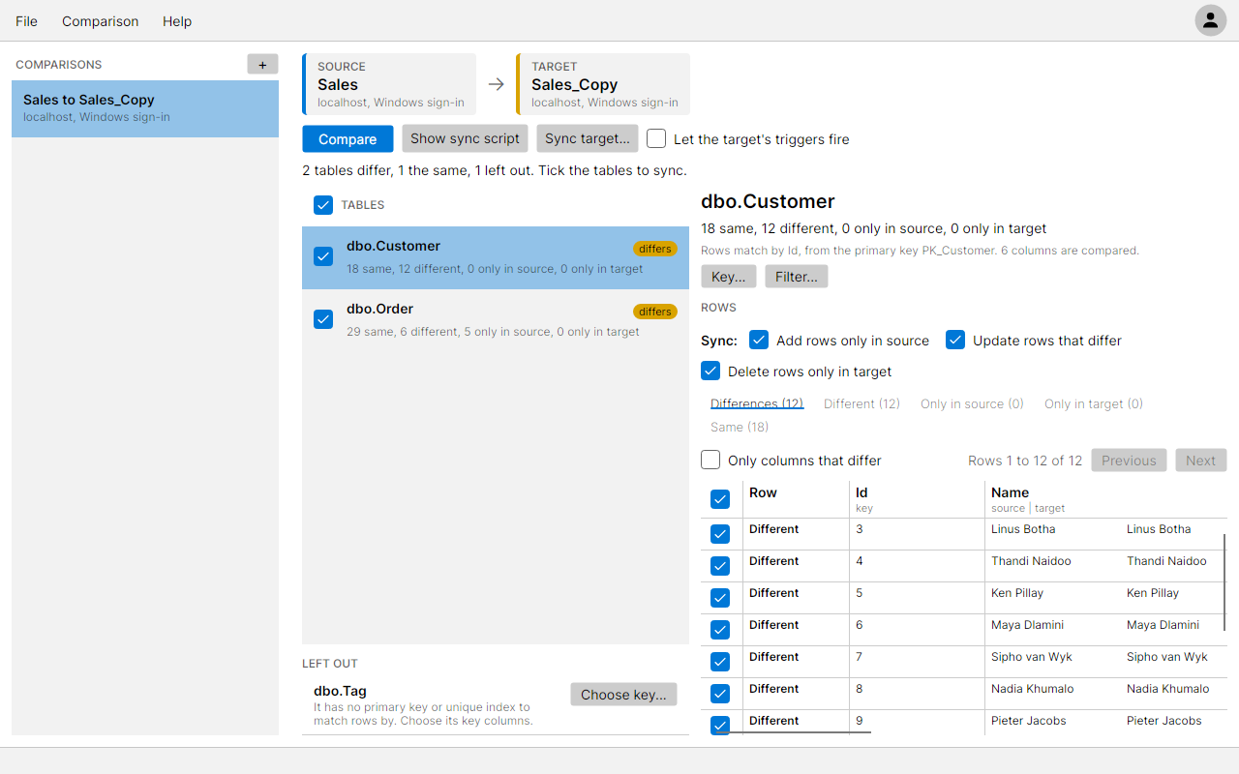Image resolution: width=1239 pixels, height=774 pixels.
Task: Select the dbo.Order table row
Action: [496, 320]
